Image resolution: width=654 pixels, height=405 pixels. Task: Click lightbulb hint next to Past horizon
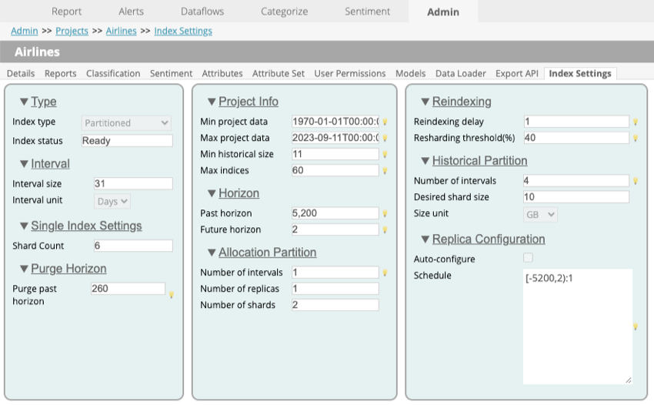pyautogui.click(x=385, y=213)
